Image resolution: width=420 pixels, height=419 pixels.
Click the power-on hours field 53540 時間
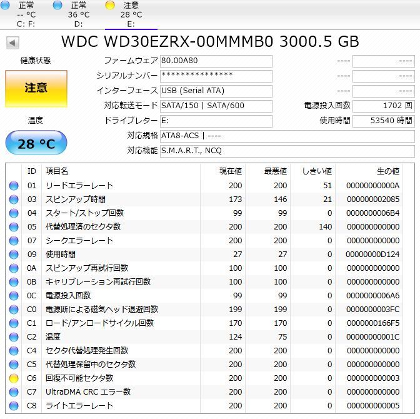[384, 121]
